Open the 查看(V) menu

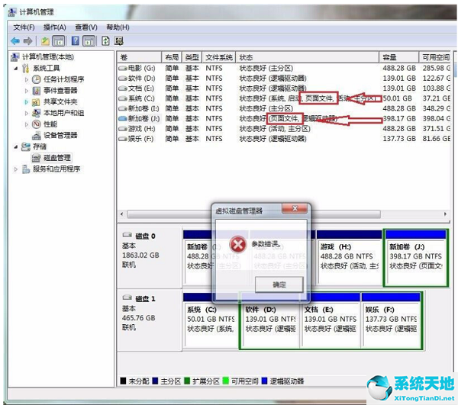(86, 27)
